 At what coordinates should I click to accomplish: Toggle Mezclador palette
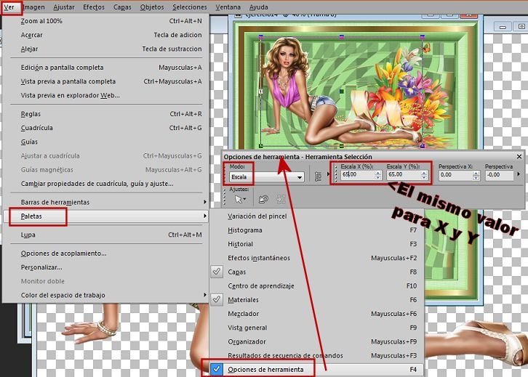[x=316, y=314]
